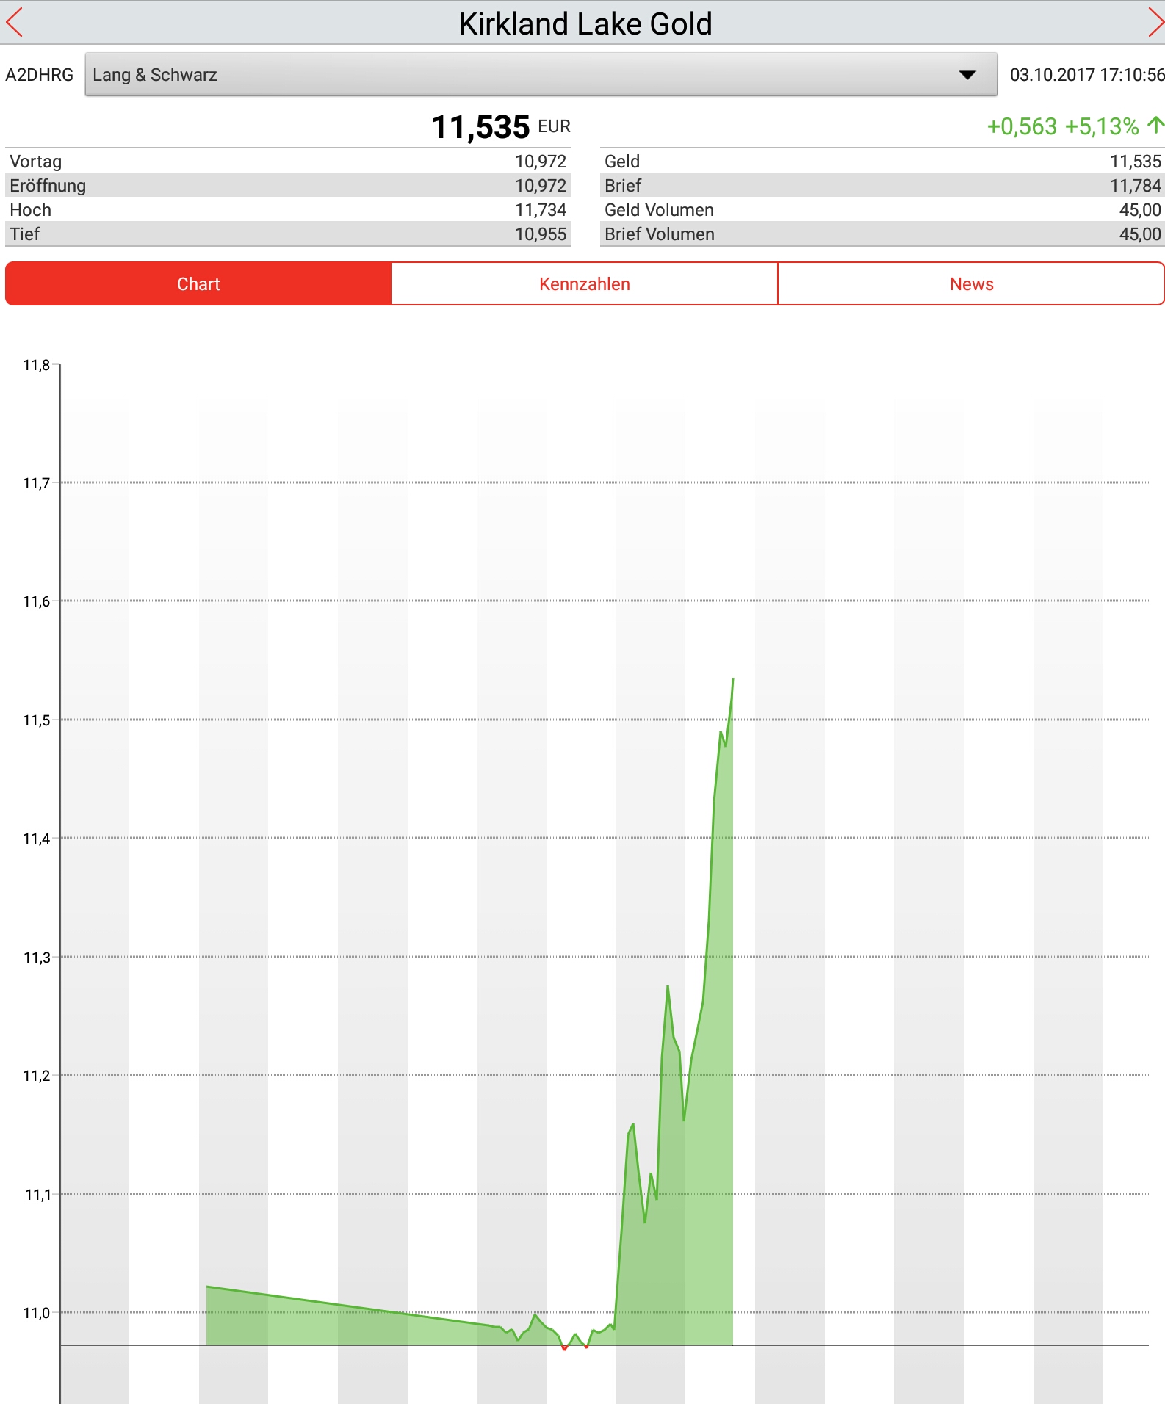
Task: Click the Brief value 11,784
Action: click(1136, 186)
